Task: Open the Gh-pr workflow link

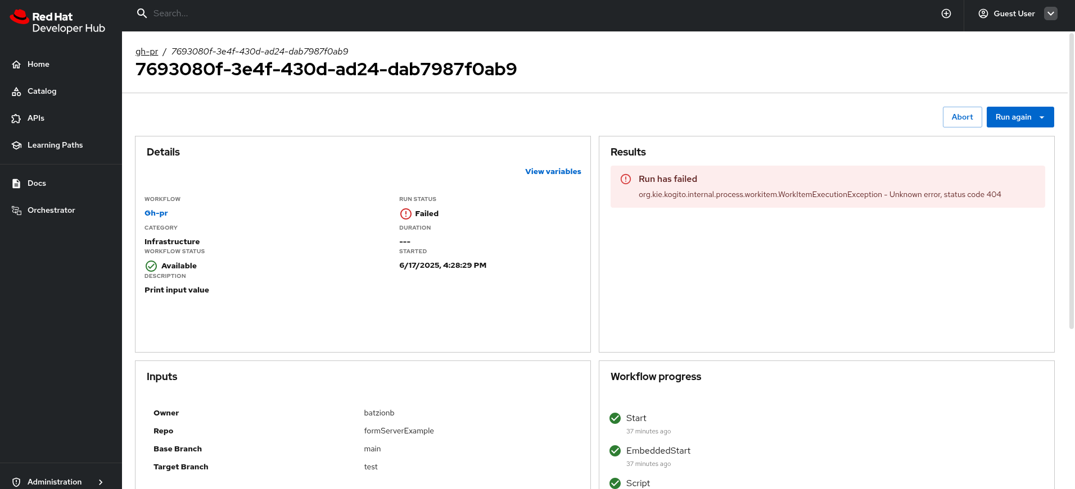Action: click(156, 213)
